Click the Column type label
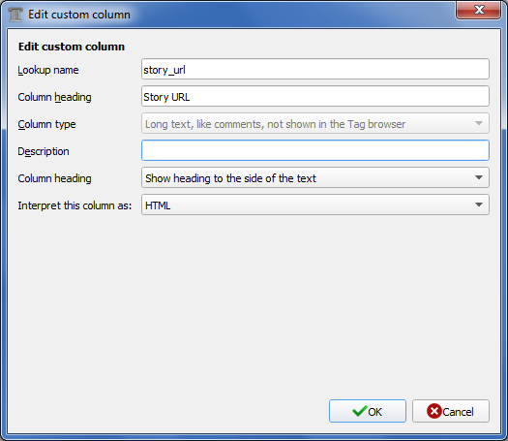Viewport: 508px width, 441px height. pyautogui.click(x=46, y=124)
